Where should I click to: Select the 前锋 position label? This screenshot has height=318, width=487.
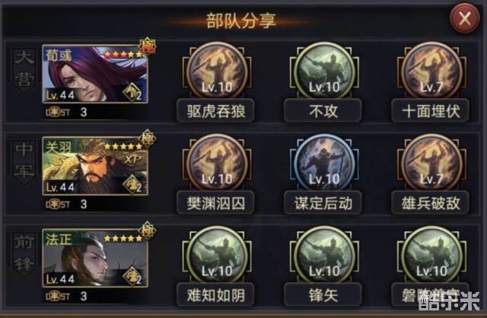(x=24, y=253)
